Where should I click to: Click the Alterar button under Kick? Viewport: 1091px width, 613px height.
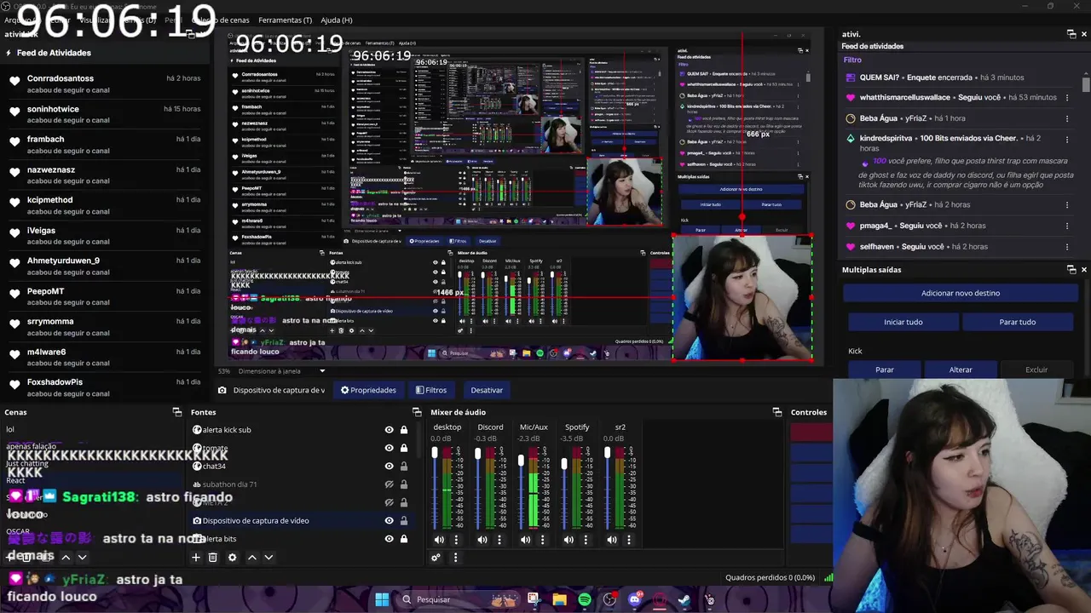(x=961, y=370)
